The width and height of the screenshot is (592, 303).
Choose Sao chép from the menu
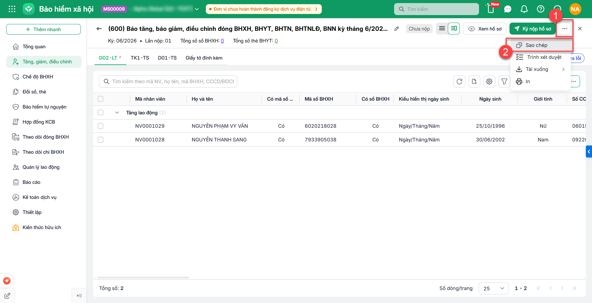click(540, 45)
